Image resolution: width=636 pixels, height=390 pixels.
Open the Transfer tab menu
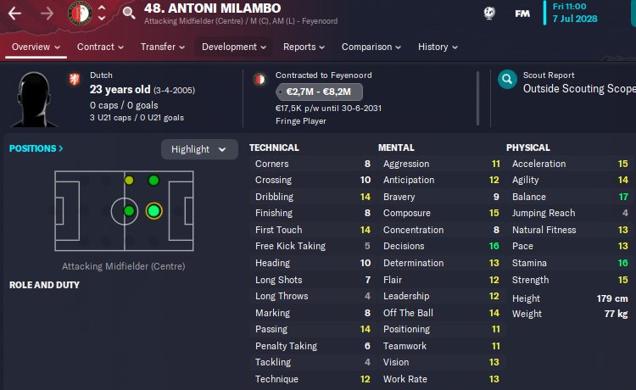[x=162, y=47]
